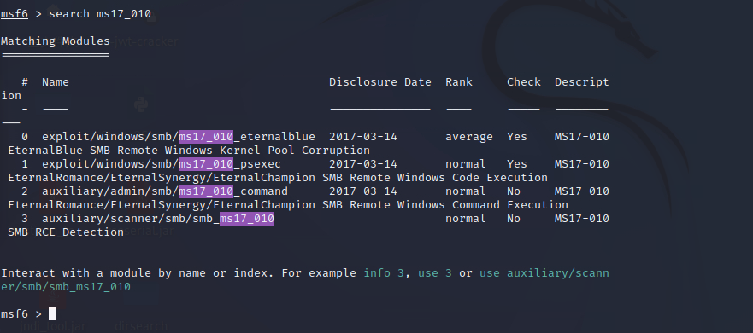Click the Name column header
Image resolution: width=753 pixels, height=333 pixels.
[x=55, y=82]
